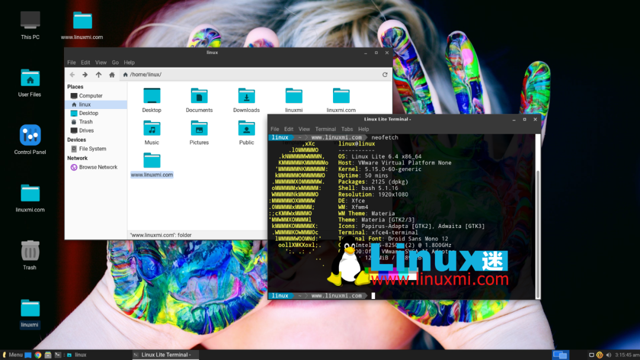Open the Pictures folder
The image size is (640, 360).
[x=199, y=133]
